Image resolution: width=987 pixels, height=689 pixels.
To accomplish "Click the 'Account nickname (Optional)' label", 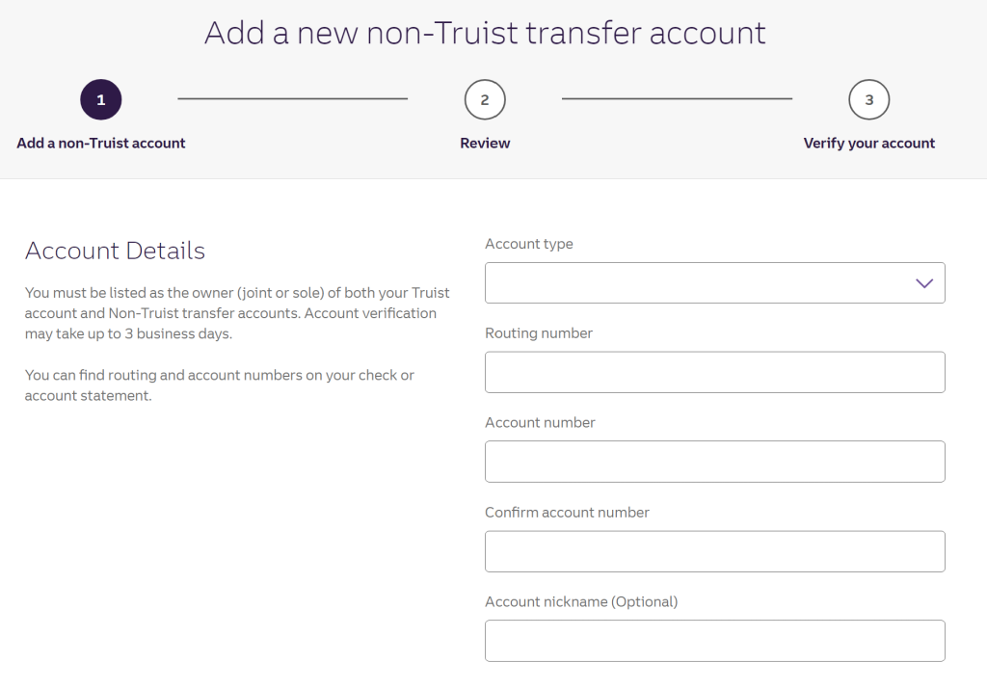I will click(581, 602).
